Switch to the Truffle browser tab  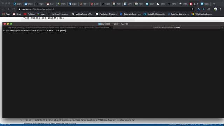point(183,4)
